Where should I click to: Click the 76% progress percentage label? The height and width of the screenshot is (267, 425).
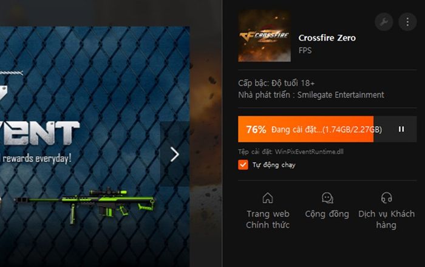[256, 130]
